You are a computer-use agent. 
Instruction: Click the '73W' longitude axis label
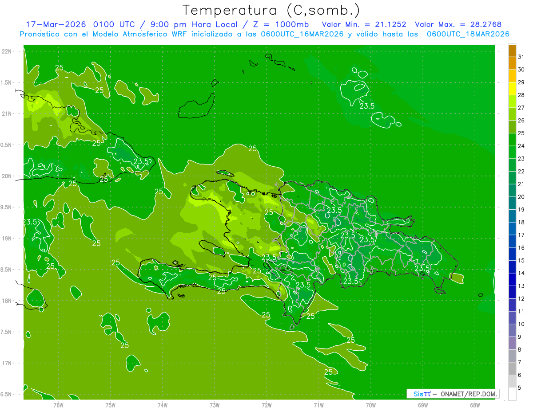click(215, 405)
